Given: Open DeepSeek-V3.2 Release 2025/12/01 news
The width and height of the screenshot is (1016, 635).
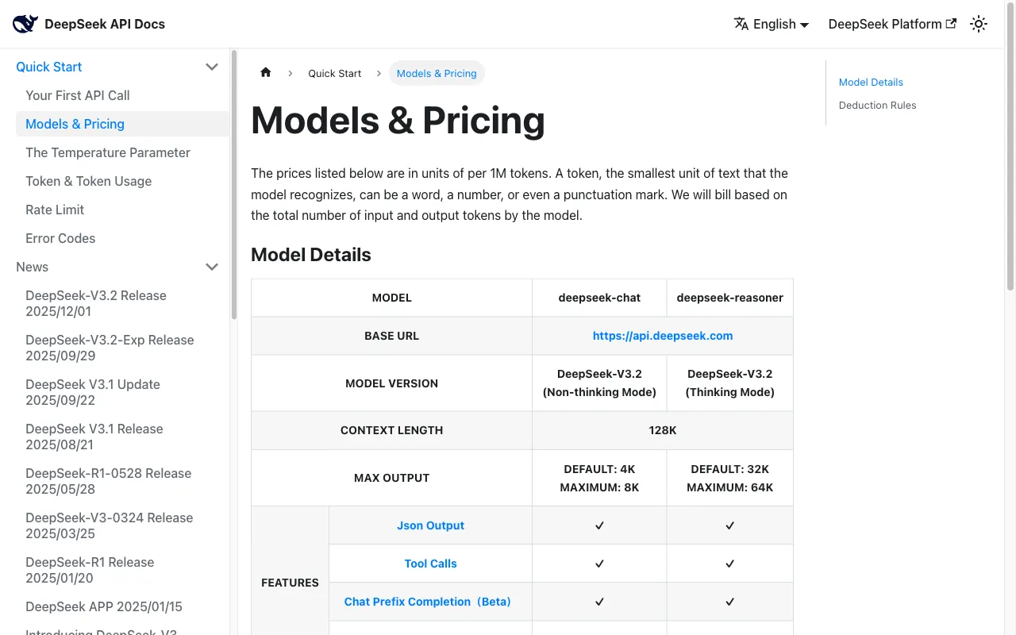Looking at the screenshot, I should point(96,303).
